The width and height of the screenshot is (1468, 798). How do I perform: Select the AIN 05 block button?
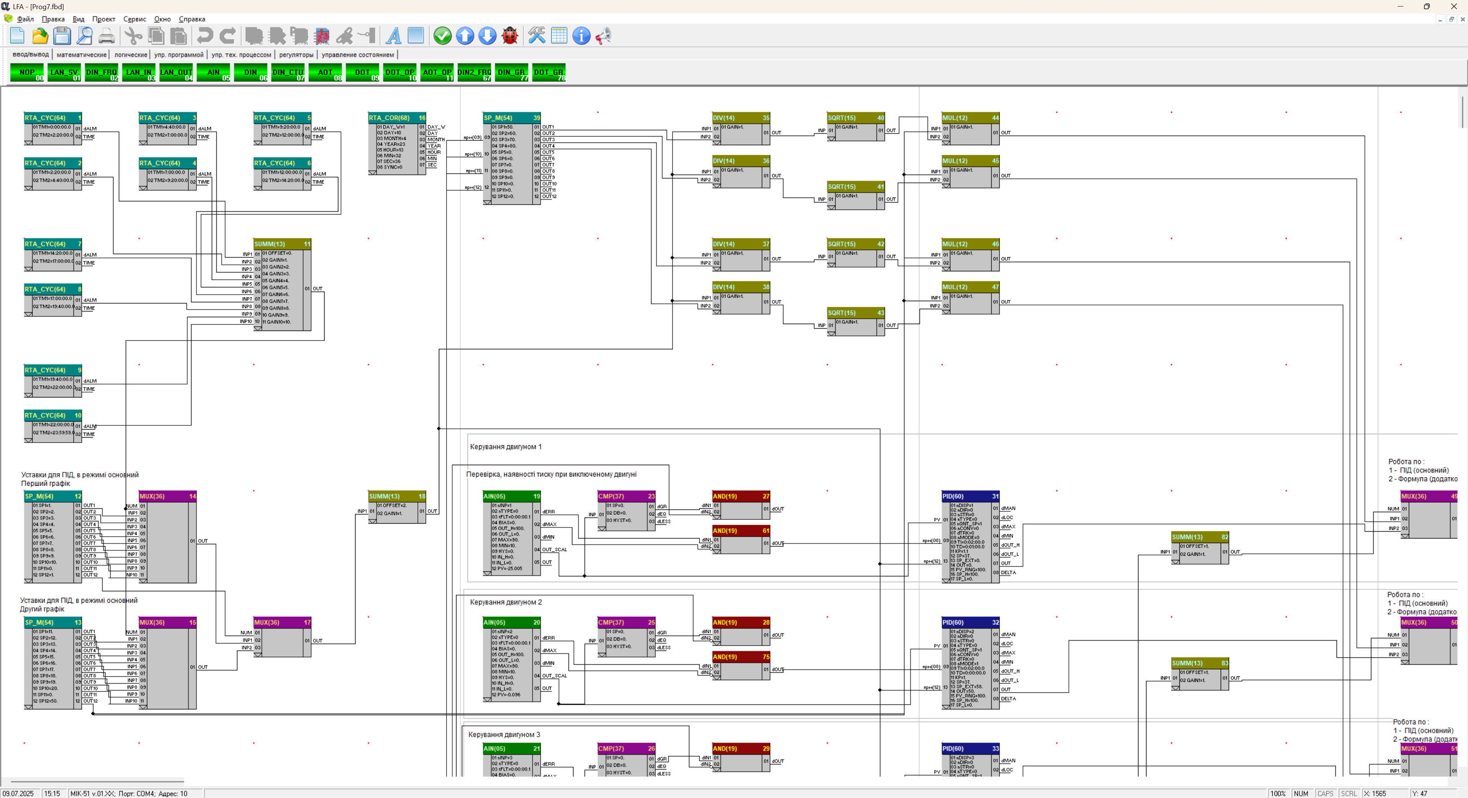[x=213, y=72]
